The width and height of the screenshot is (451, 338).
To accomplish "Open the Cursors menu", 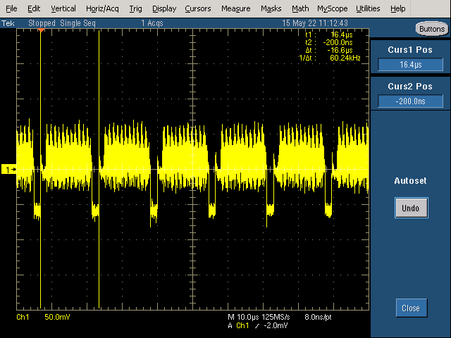I will pyautogui.click(x=198, y=8).
